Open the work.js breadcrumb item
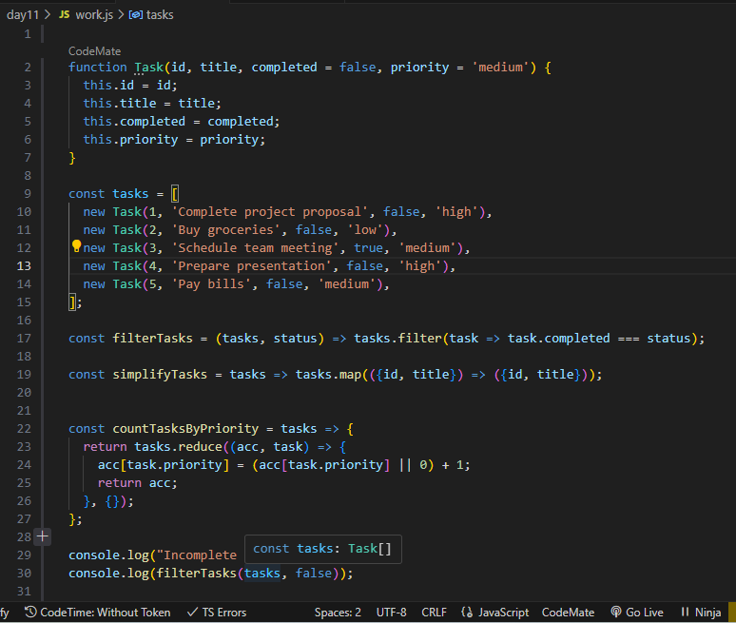Image resolution: width=736 pixels, height=623 pixels. coord(94,15)
